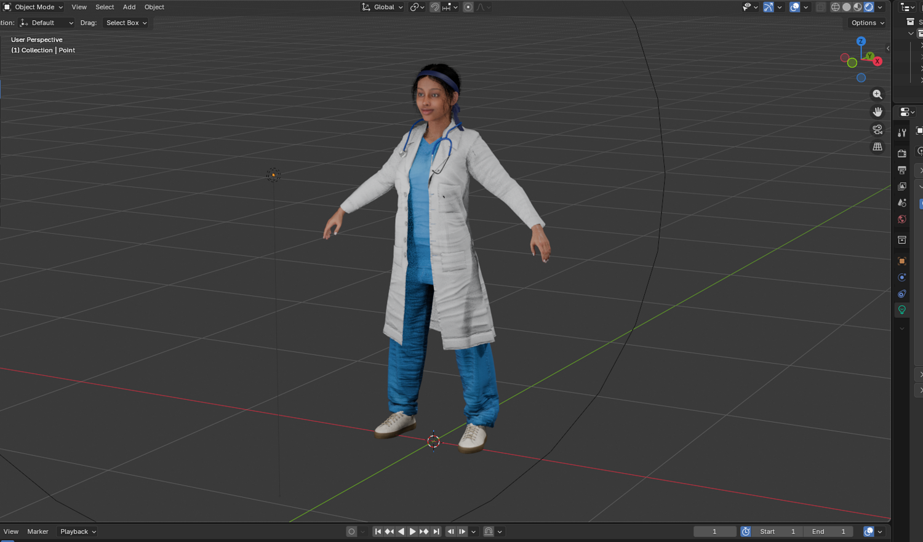Play the animation forward
The height and width of the screenshot is (542, 923).
click(413, 532)
